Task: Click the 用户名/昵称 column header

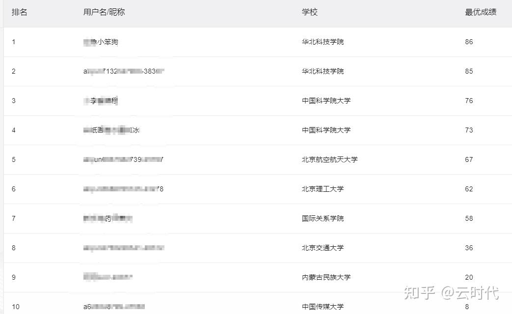Action: pyautogui.click(x=104, y=12)
